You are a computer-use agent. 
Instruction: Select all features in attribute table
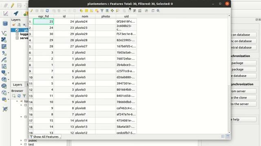pyautogui.click(x=86, y=11)
